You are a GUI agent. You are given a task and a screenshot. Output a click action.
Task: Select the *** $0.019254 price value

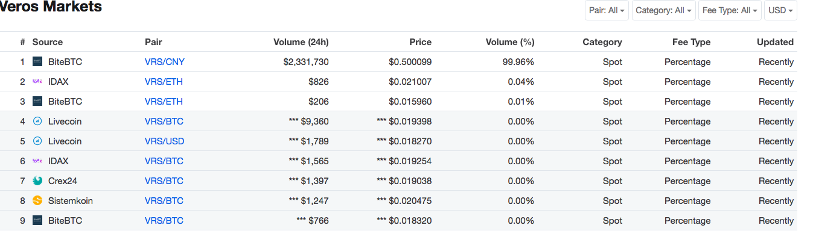(404, 161)
